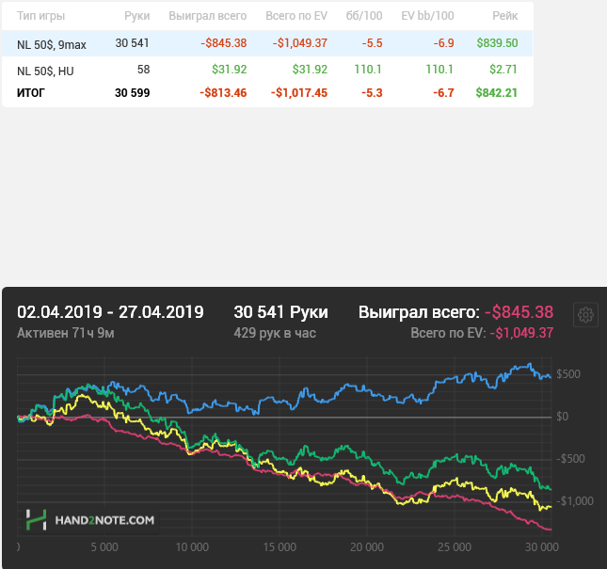Click the -$500 y-axis label

click(x=569, y=459)
